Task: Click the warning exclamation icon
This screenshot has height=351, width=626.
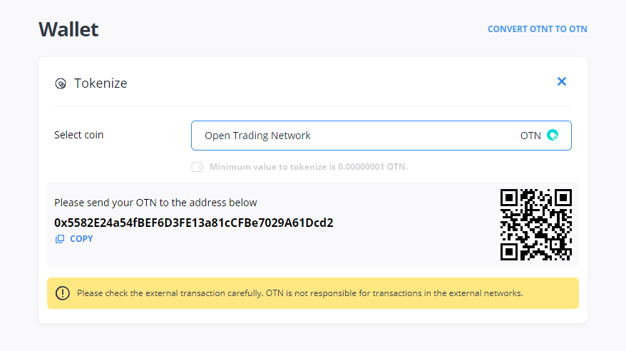Action: click(63, 293)
